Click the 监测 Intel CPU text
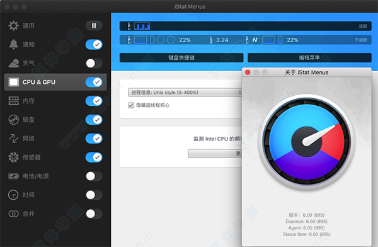The width and height of the screenshot is (378, 247). pos(218,139)
